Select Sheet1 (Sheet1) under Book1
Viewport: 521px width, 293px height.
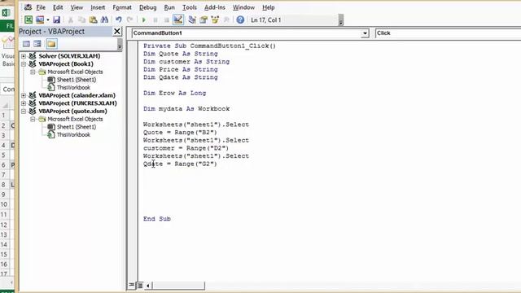point(76,80)
